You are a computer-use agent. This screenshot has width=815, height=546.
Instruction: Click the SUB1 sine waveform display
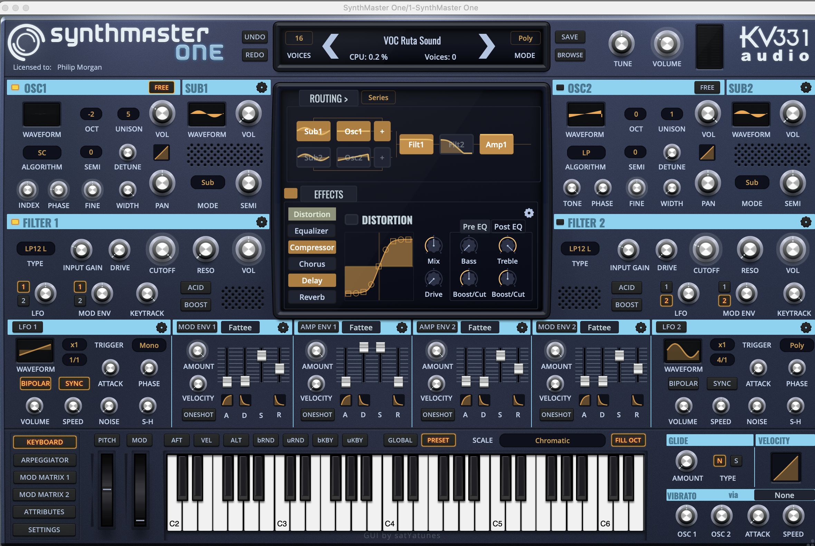(207, 114)
